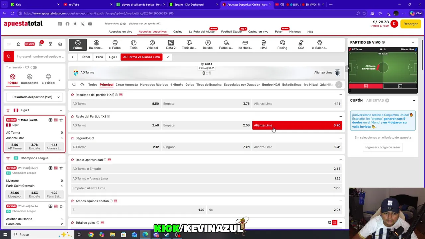Open the Instagram social icon

pos(60,24)
